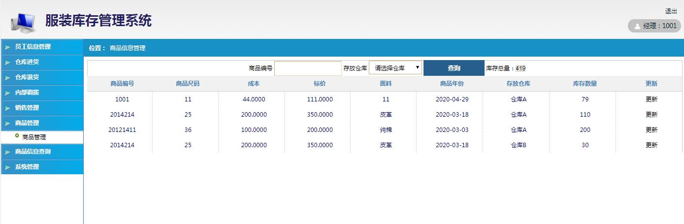The image size is (684, 224).
Task: Click date cell 2020-04-29
Action: (452, 99)
